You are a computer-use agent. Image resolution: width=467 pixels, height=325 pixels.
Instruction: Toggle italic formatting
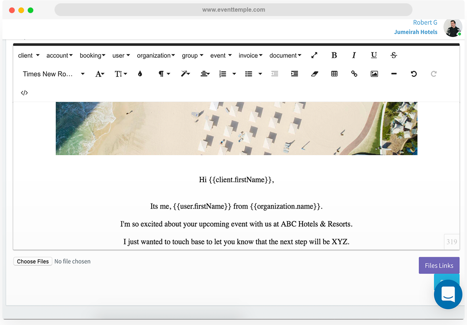[x=354, y=55]
